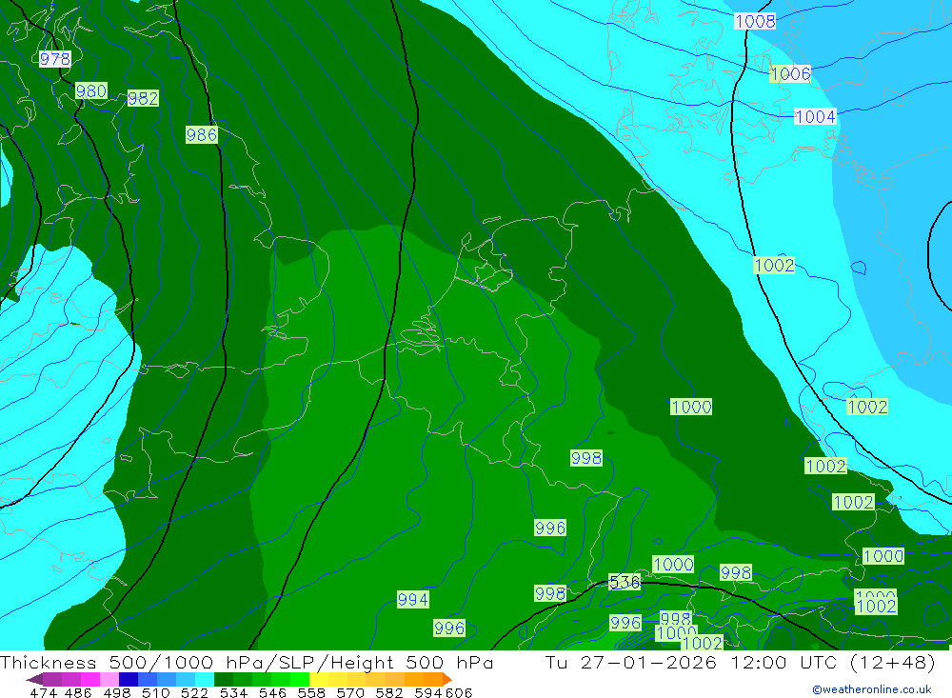Click the 980 isobar pressure label
Image resolution: width=952 pixels, height=698 pixels.
coord(91,91)
